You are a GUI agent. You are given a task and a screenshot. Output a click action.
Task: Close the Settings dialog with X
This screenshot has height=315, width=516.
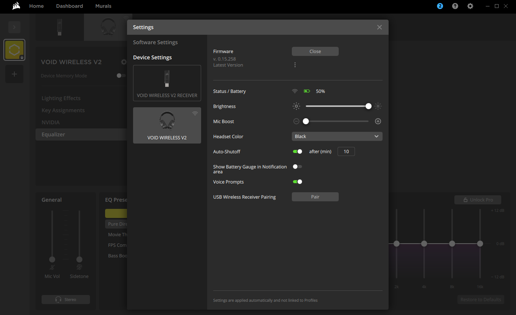380,27
